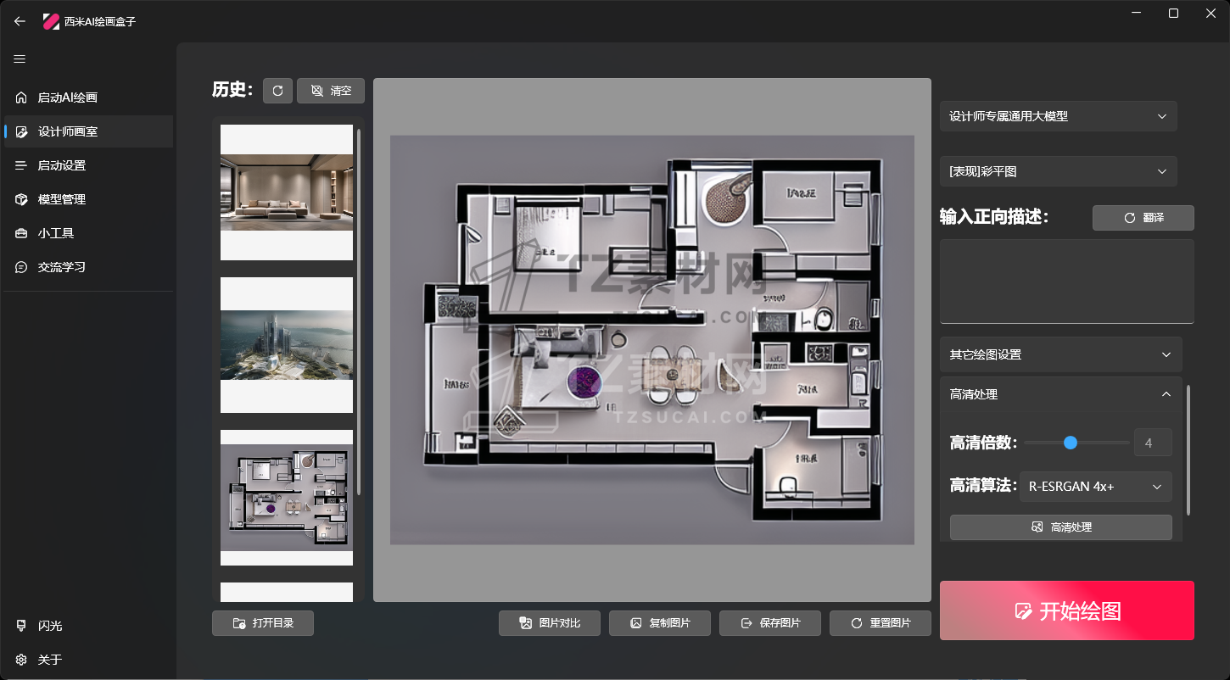Open 交流学习 page
This screenshot has height=680, width=1230.
[88, 267]
